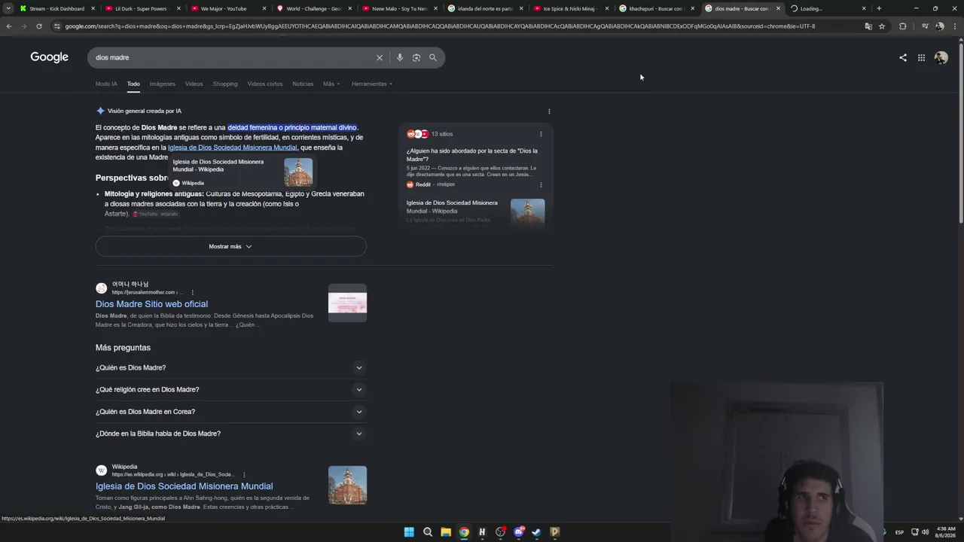This screenshot has width=964, height=542.
Task: Open thumbnail for jerusalemmother.com result
Action: coord(347,303)
